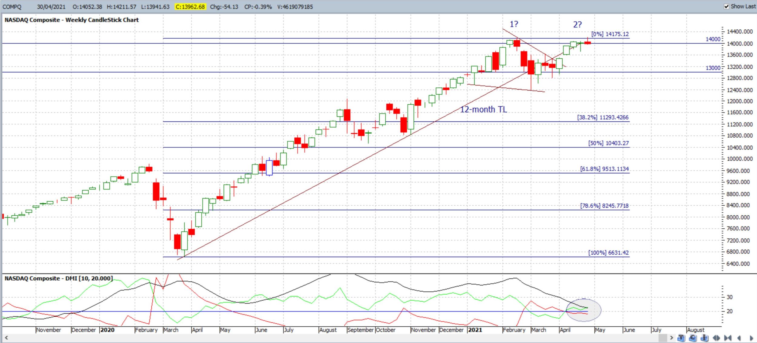Viewport: 757px width, 343px height.
Task: Click the 12-month TL annotation
Action: 484,109
